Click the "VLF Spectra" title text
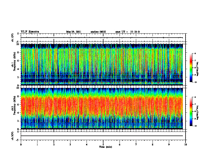209x162 pixels. tap(30, 32)
